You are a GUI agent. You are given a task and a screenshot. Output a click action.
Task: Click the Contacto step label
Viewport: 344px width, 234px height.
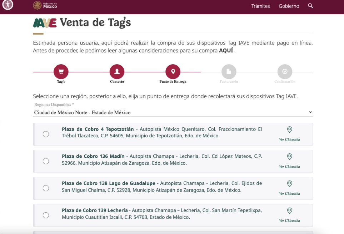click(117, 82)
